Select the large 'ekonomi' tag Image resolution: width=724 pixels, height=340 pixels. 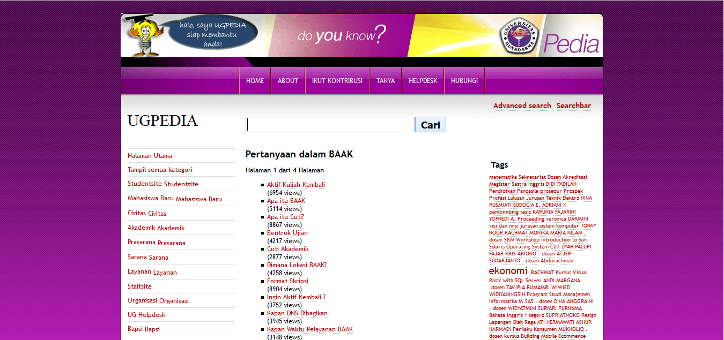point(508,271)
